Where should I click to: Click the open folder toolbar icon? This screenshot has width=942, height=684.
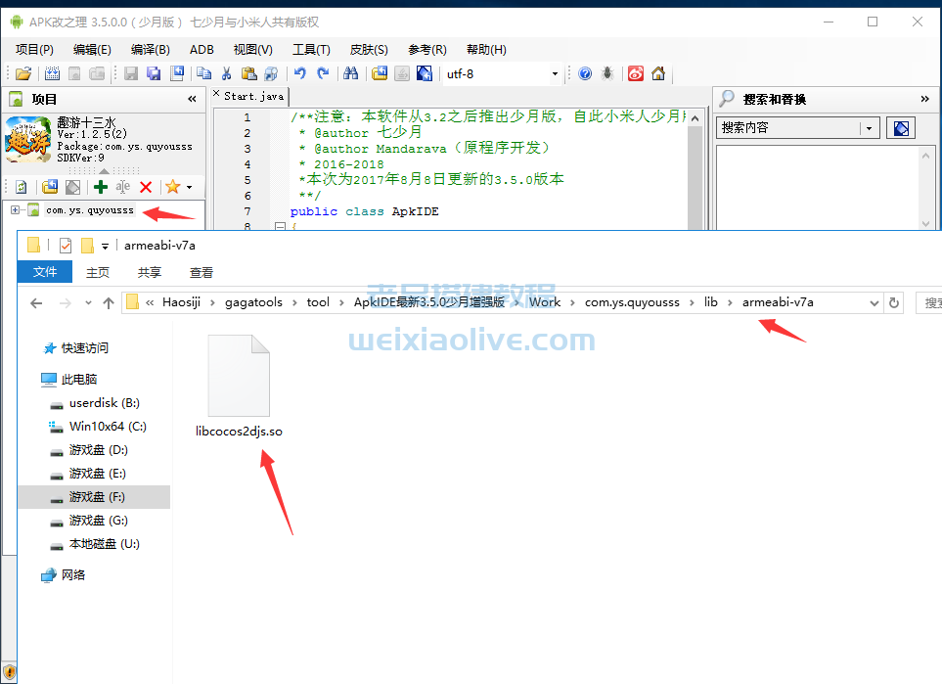click(23, 73)
